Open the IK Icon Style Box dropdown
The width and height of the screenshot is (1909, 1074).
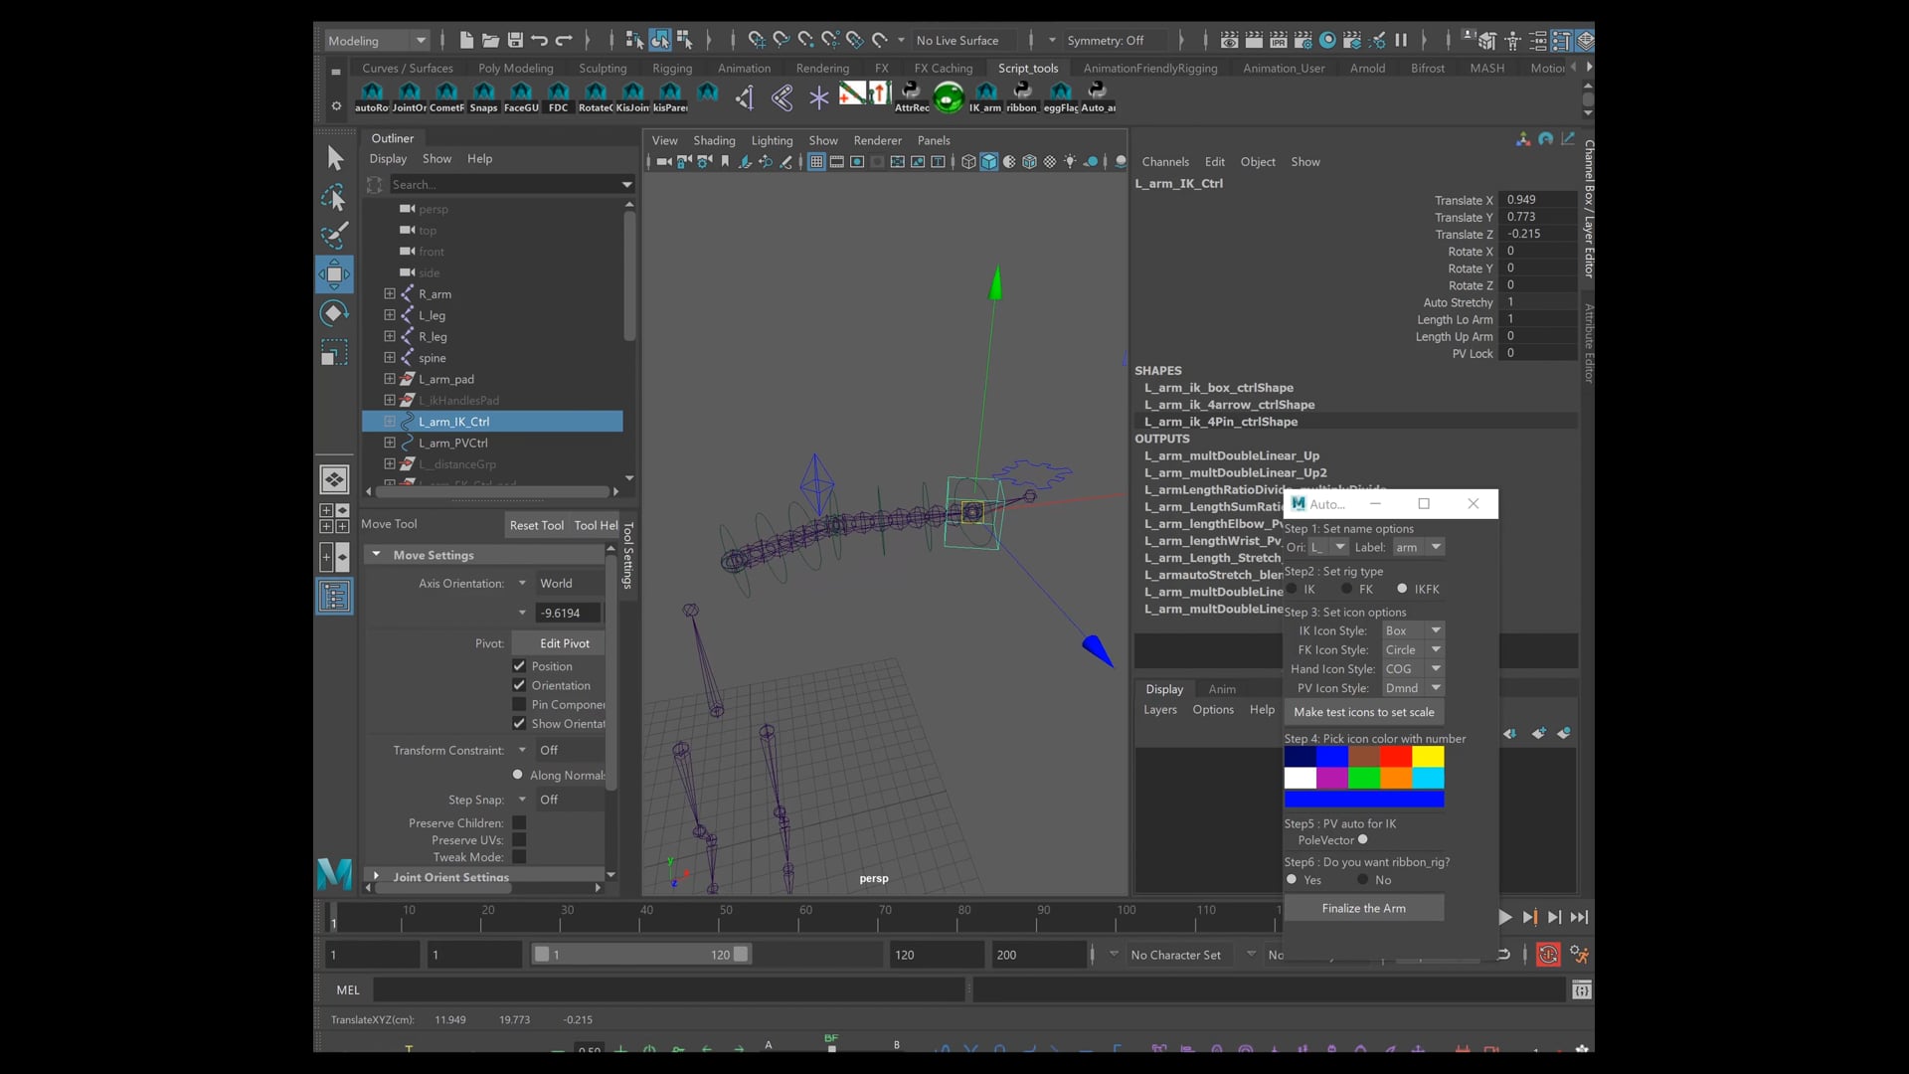coord(1413,630)
